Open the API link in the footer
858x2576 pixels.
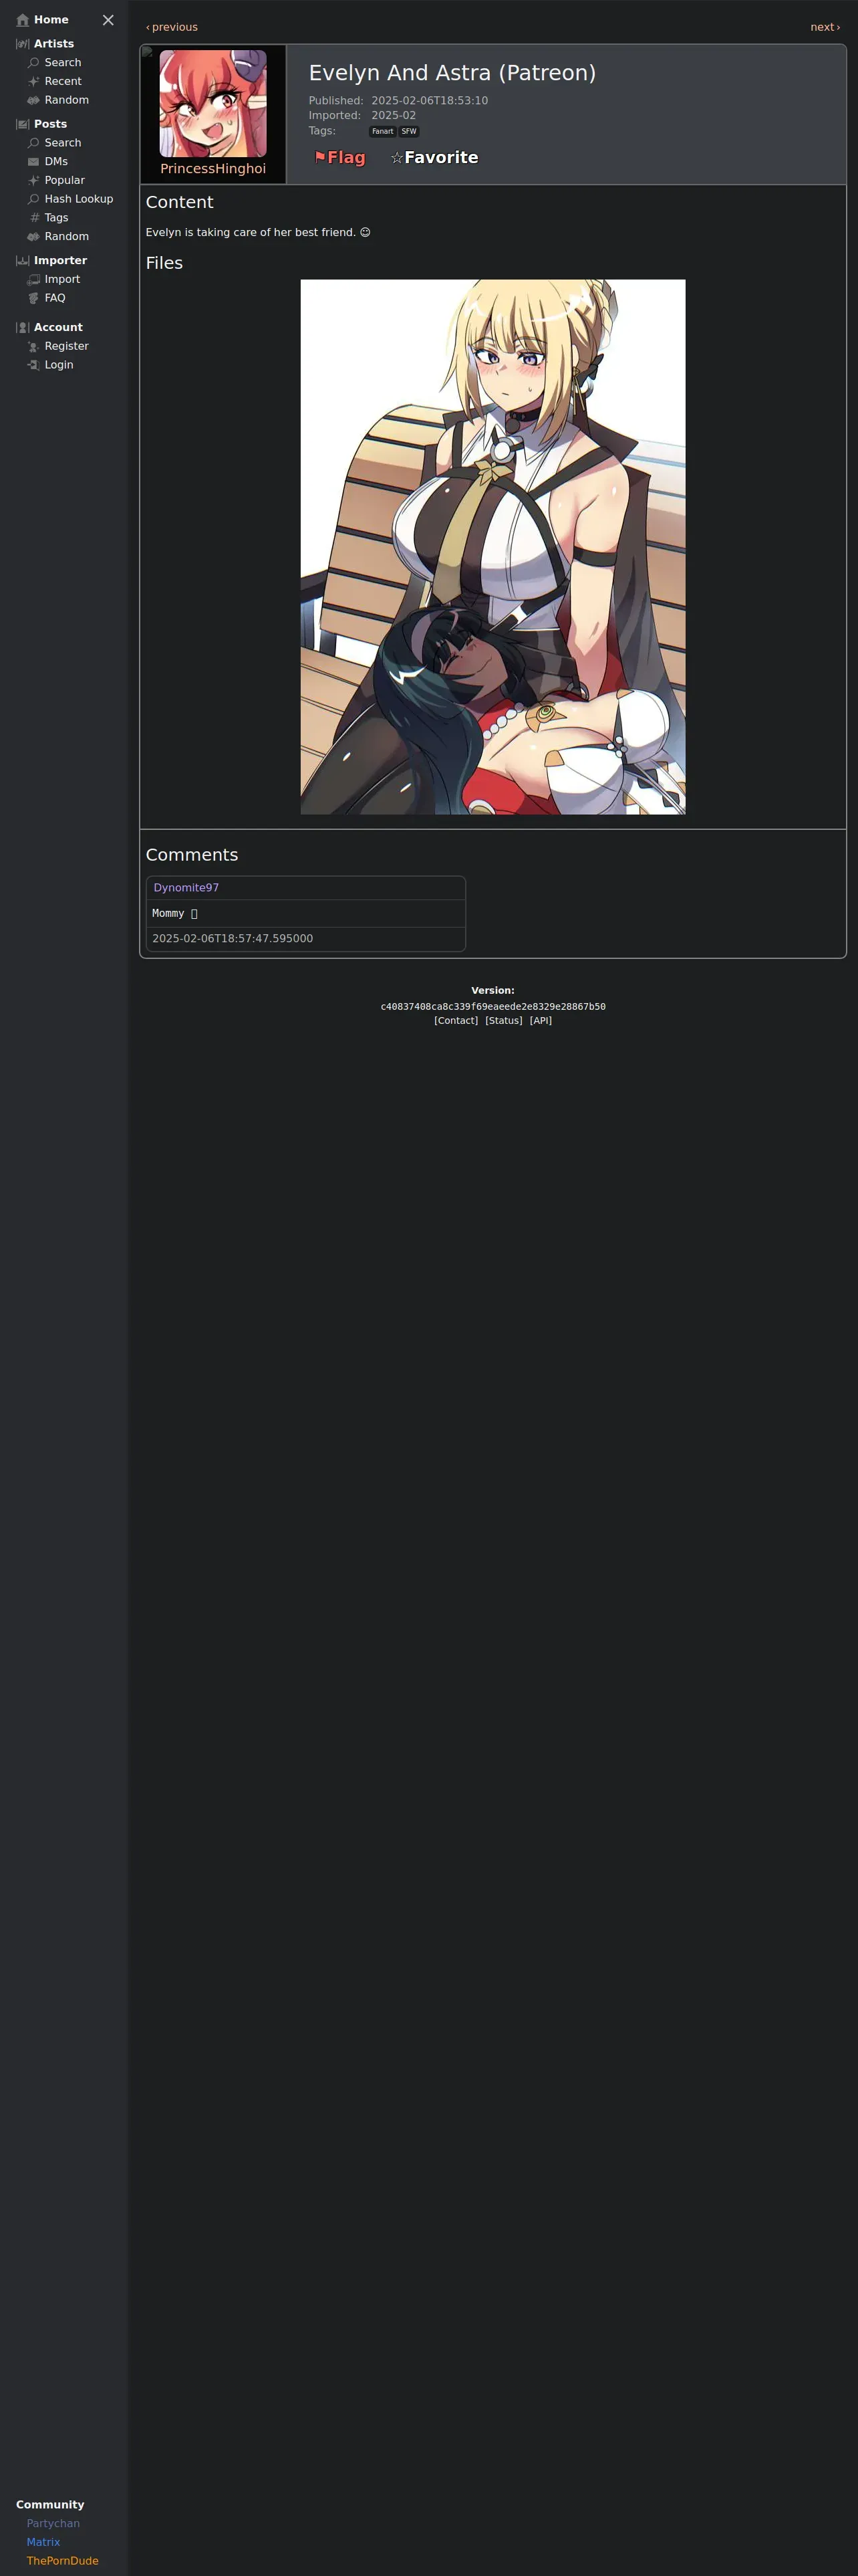(541, 1021)
